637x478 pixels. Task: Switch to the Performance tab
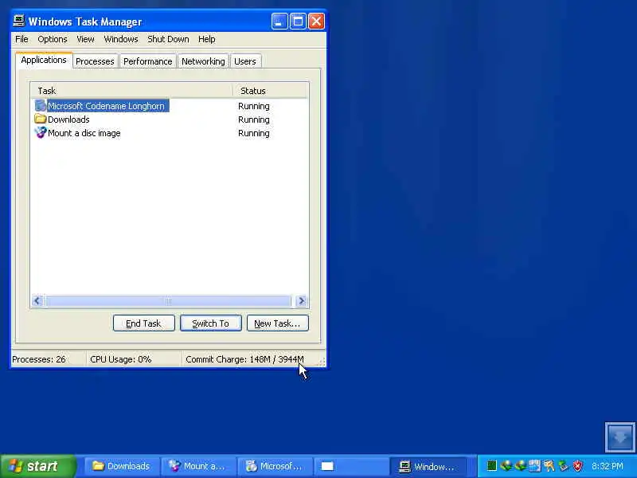coord(148,61)
